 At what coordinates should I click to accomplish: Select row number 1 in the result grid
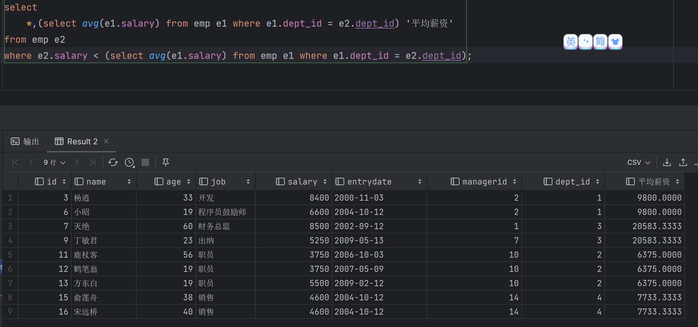pyautogui.click(x=10, y=198)
